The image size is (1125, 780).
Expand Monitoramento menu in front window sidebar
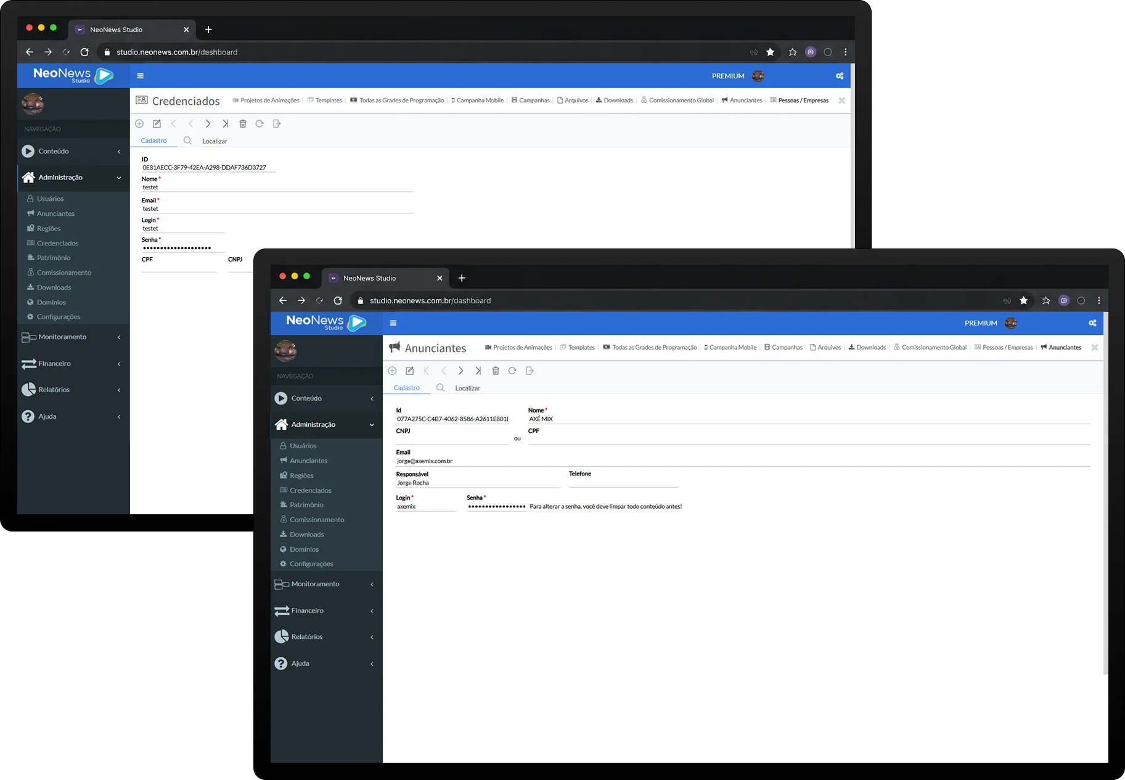(x=327, y=584)
